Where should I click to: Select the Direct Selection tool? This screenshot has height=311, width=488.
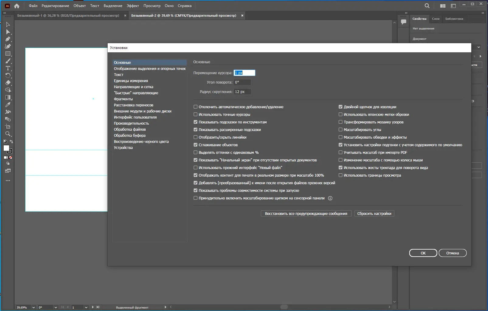pos(8,32)
